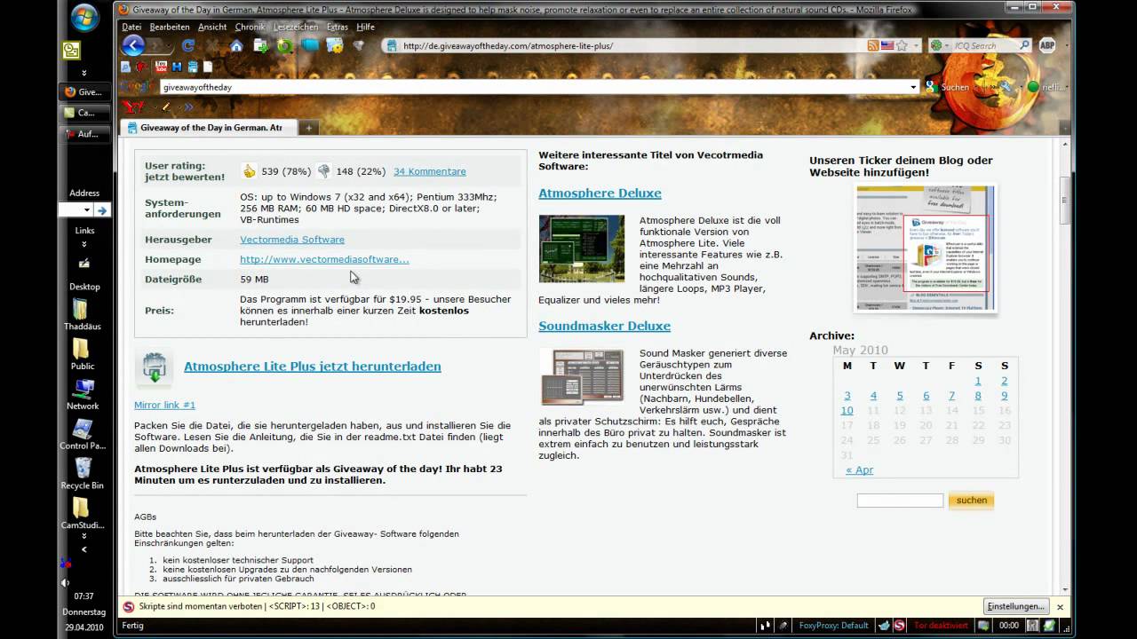Click the blue Back navigation button
Screen dimensions: 1137x639
tap(133, 45)
